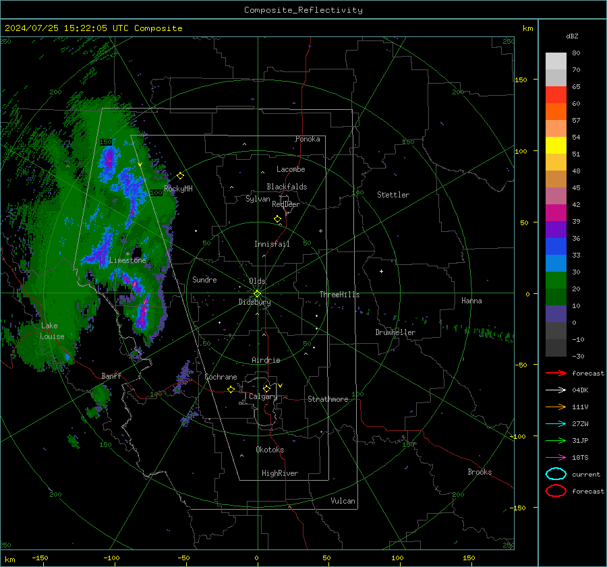Click the Calgary city label
607x567 pixels.
pyautogui.click(x=263, y=396)
